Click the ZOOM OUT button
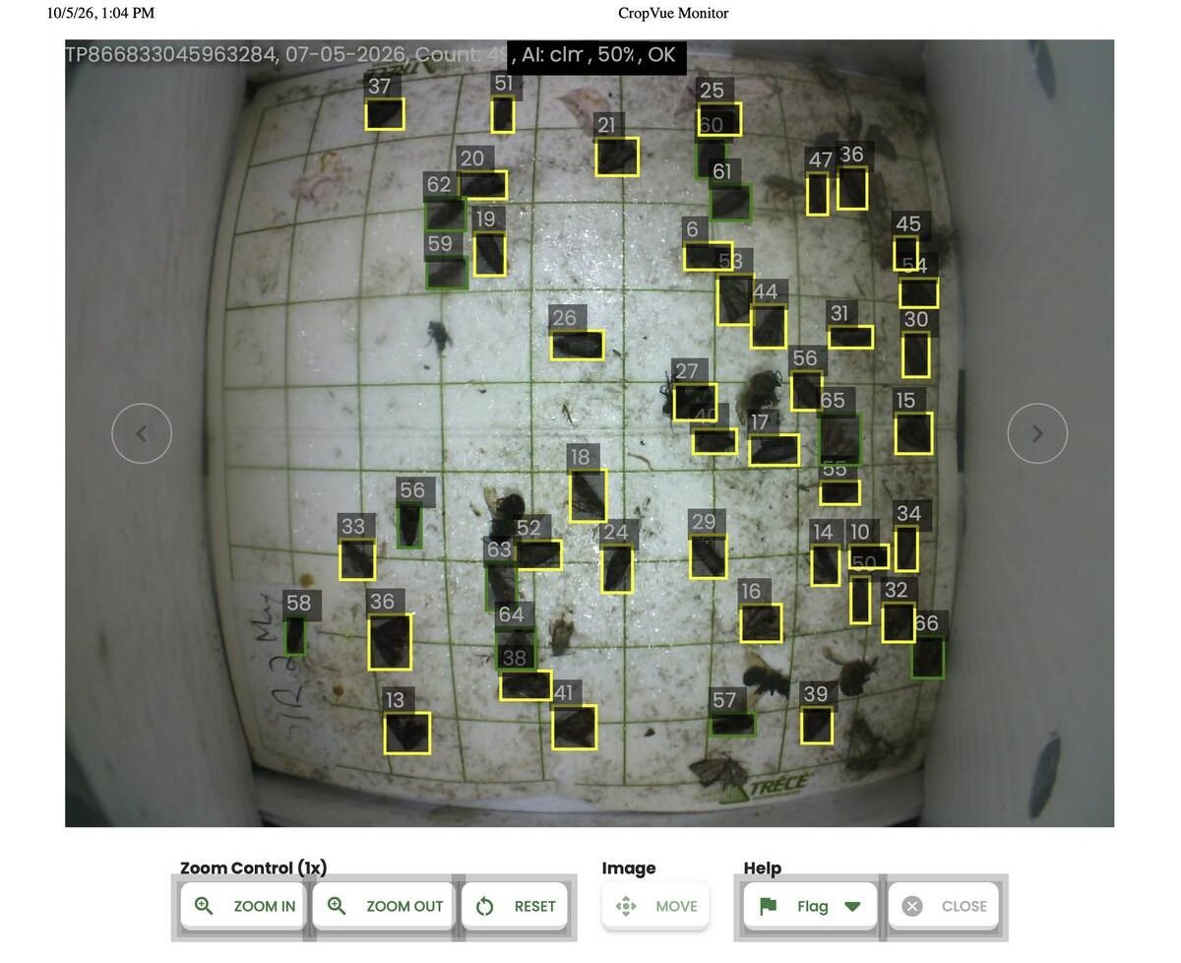Screen dimensions: 1181x963 pyautogui.click(x=384, y=906)
